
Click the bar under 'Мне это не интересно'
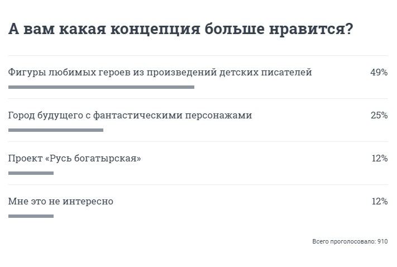pos(31,216)
